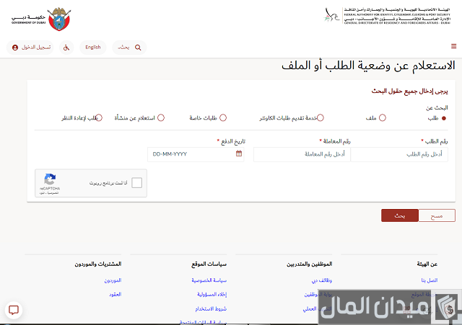This screenshot has width=462, height=325.
Task: Check the reCAPTCHA not-a-robot checkbox
Action: [136, 182]
